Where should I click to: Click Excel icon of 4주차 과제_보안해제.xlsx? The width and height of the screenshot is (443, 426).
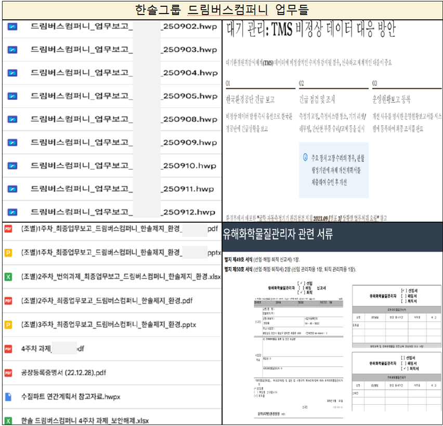pos(8,421)
